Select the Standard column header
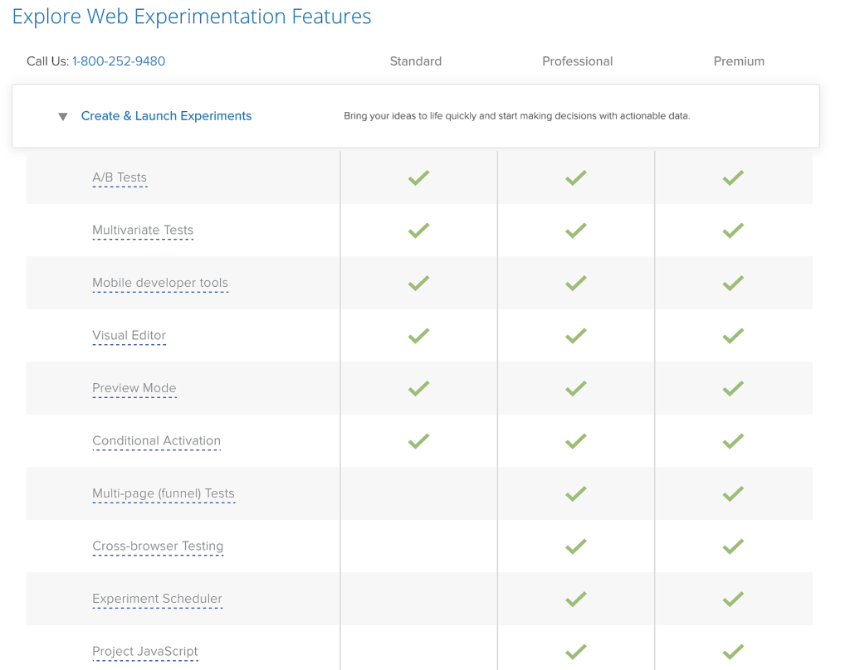 click(415, 61)
